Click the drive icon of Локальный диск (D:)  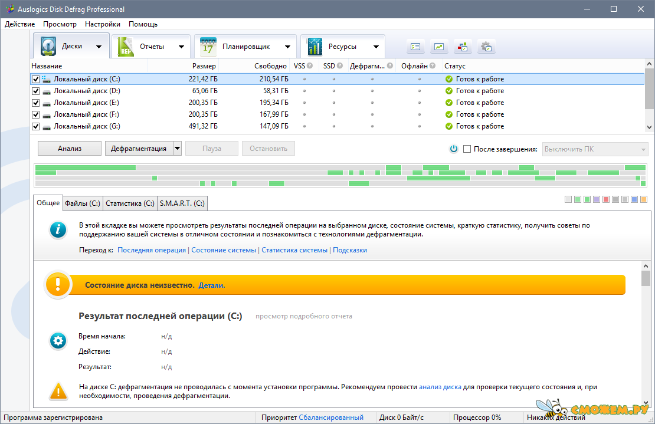tap(47, 91)
